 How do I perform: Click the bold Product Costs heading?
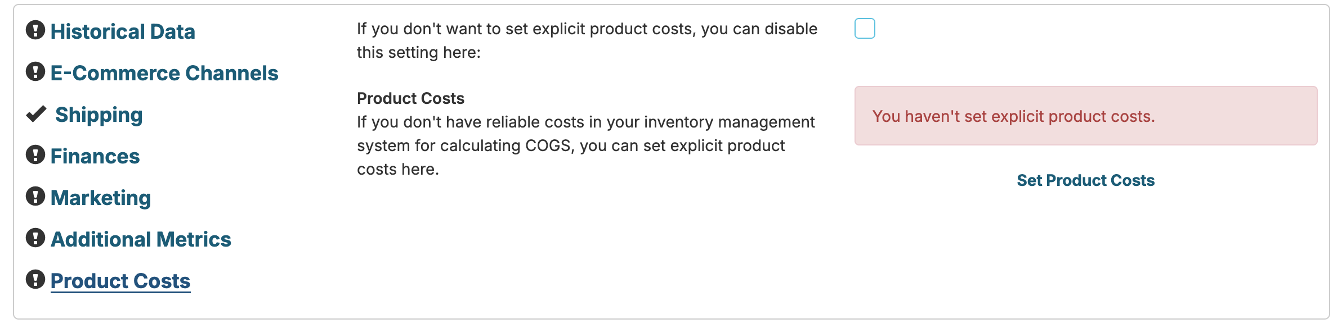tap(410, 98)
